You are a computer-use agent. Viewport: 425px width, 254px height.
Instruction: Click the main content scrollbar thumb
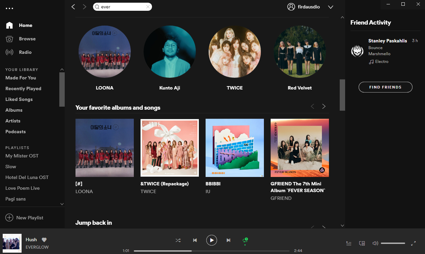tap(342, 95)
